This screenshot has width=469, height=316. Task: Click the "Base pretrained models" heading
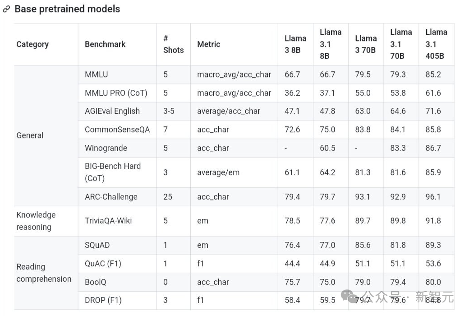tap(67, 9)
